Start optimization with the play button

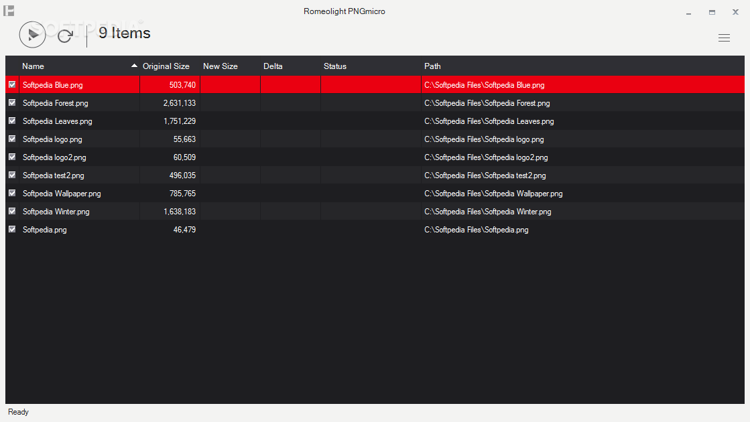click(33, 34)
